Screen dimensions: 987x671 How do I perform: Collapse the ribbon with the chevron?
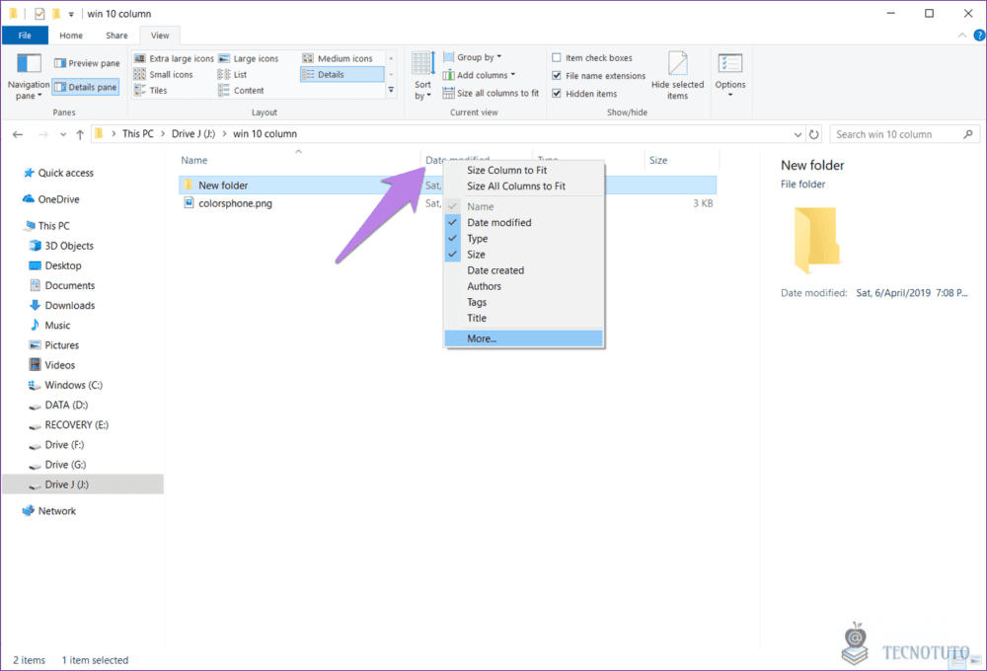961,36
